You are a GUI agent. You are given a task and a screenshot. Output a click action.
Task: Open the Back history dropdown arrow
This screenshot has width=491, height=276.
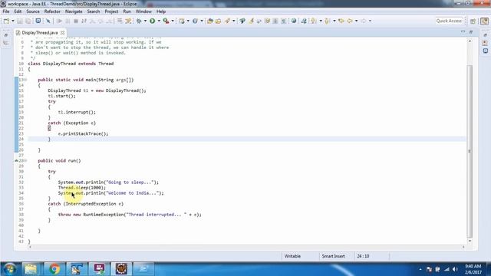(356, 21)
